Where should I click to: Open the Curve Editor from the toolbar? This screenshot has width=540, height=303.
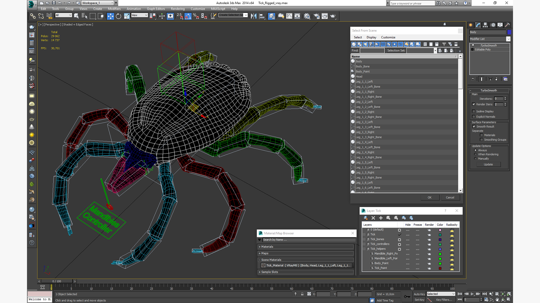tap(289, 16)
